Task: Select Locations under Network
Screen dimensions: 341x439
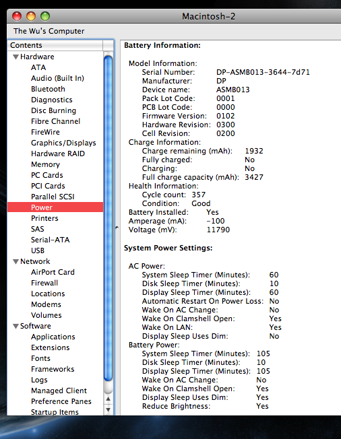Action: [x=48, y=294]
